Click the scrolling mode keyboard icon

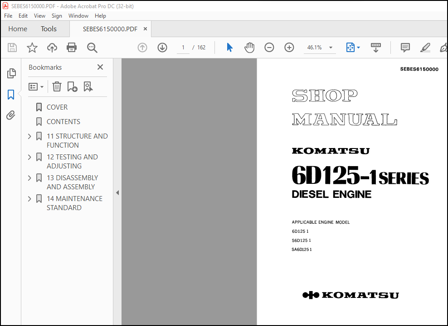click(376, 48)
